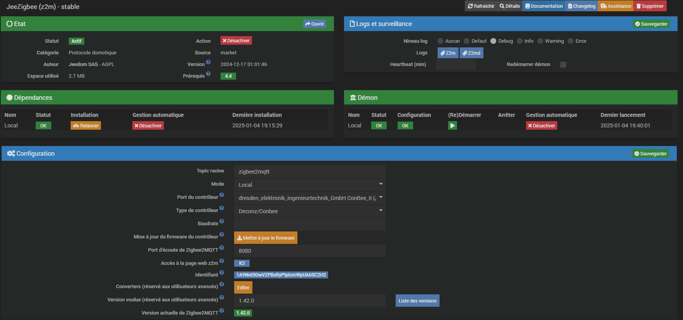
Task: Click Mettre à jour le firmware
Action: click(x=266, y=238)
